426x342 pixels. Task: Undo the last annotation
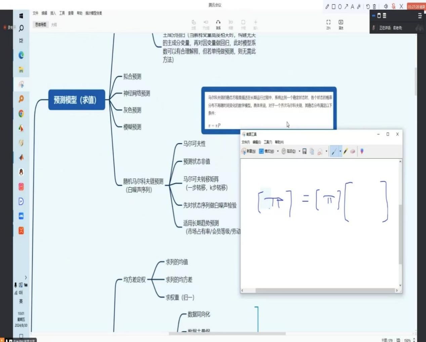(368, 6)
